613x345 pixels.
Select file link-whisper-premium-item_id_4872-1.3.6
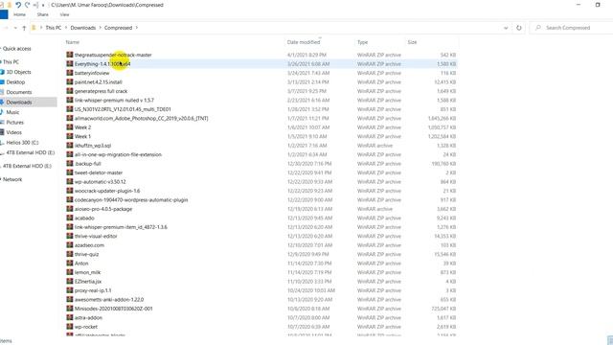pyautogui.click(x=121, y=227)
